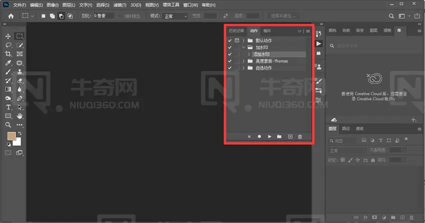
Task: Select the Clone Stamp tool in toolbox
Action: pyautogui.click(x=19, y=72)
